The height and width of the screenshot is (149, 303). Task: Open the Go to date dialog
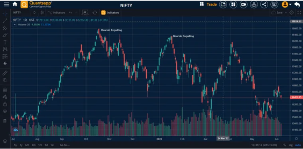click(65, 145)
